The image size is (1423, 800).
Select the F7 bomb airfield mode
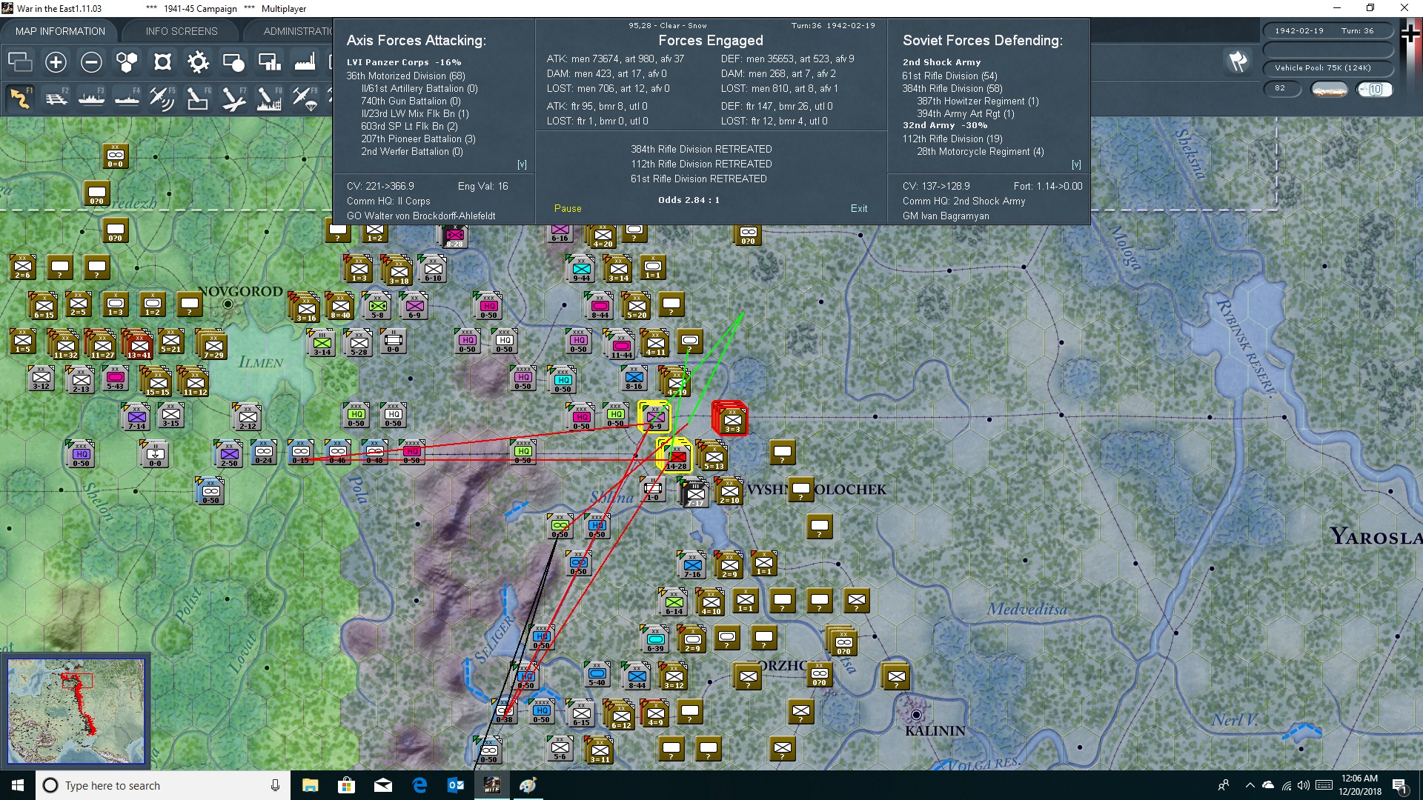click(233, 98)
